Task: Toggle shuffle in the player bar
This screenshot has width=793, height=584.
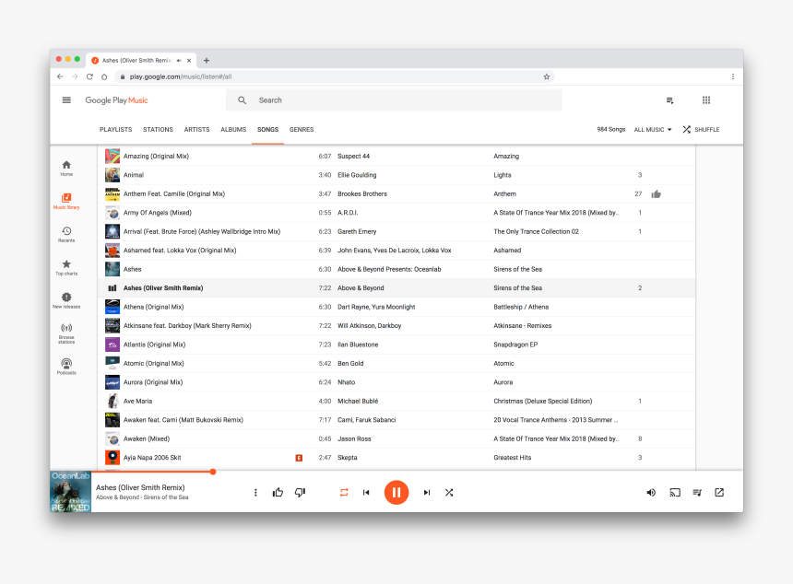Action: (x=449, y=493)
